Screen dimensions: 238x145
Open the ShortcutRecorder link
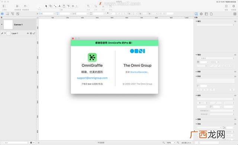click(139, 72)
